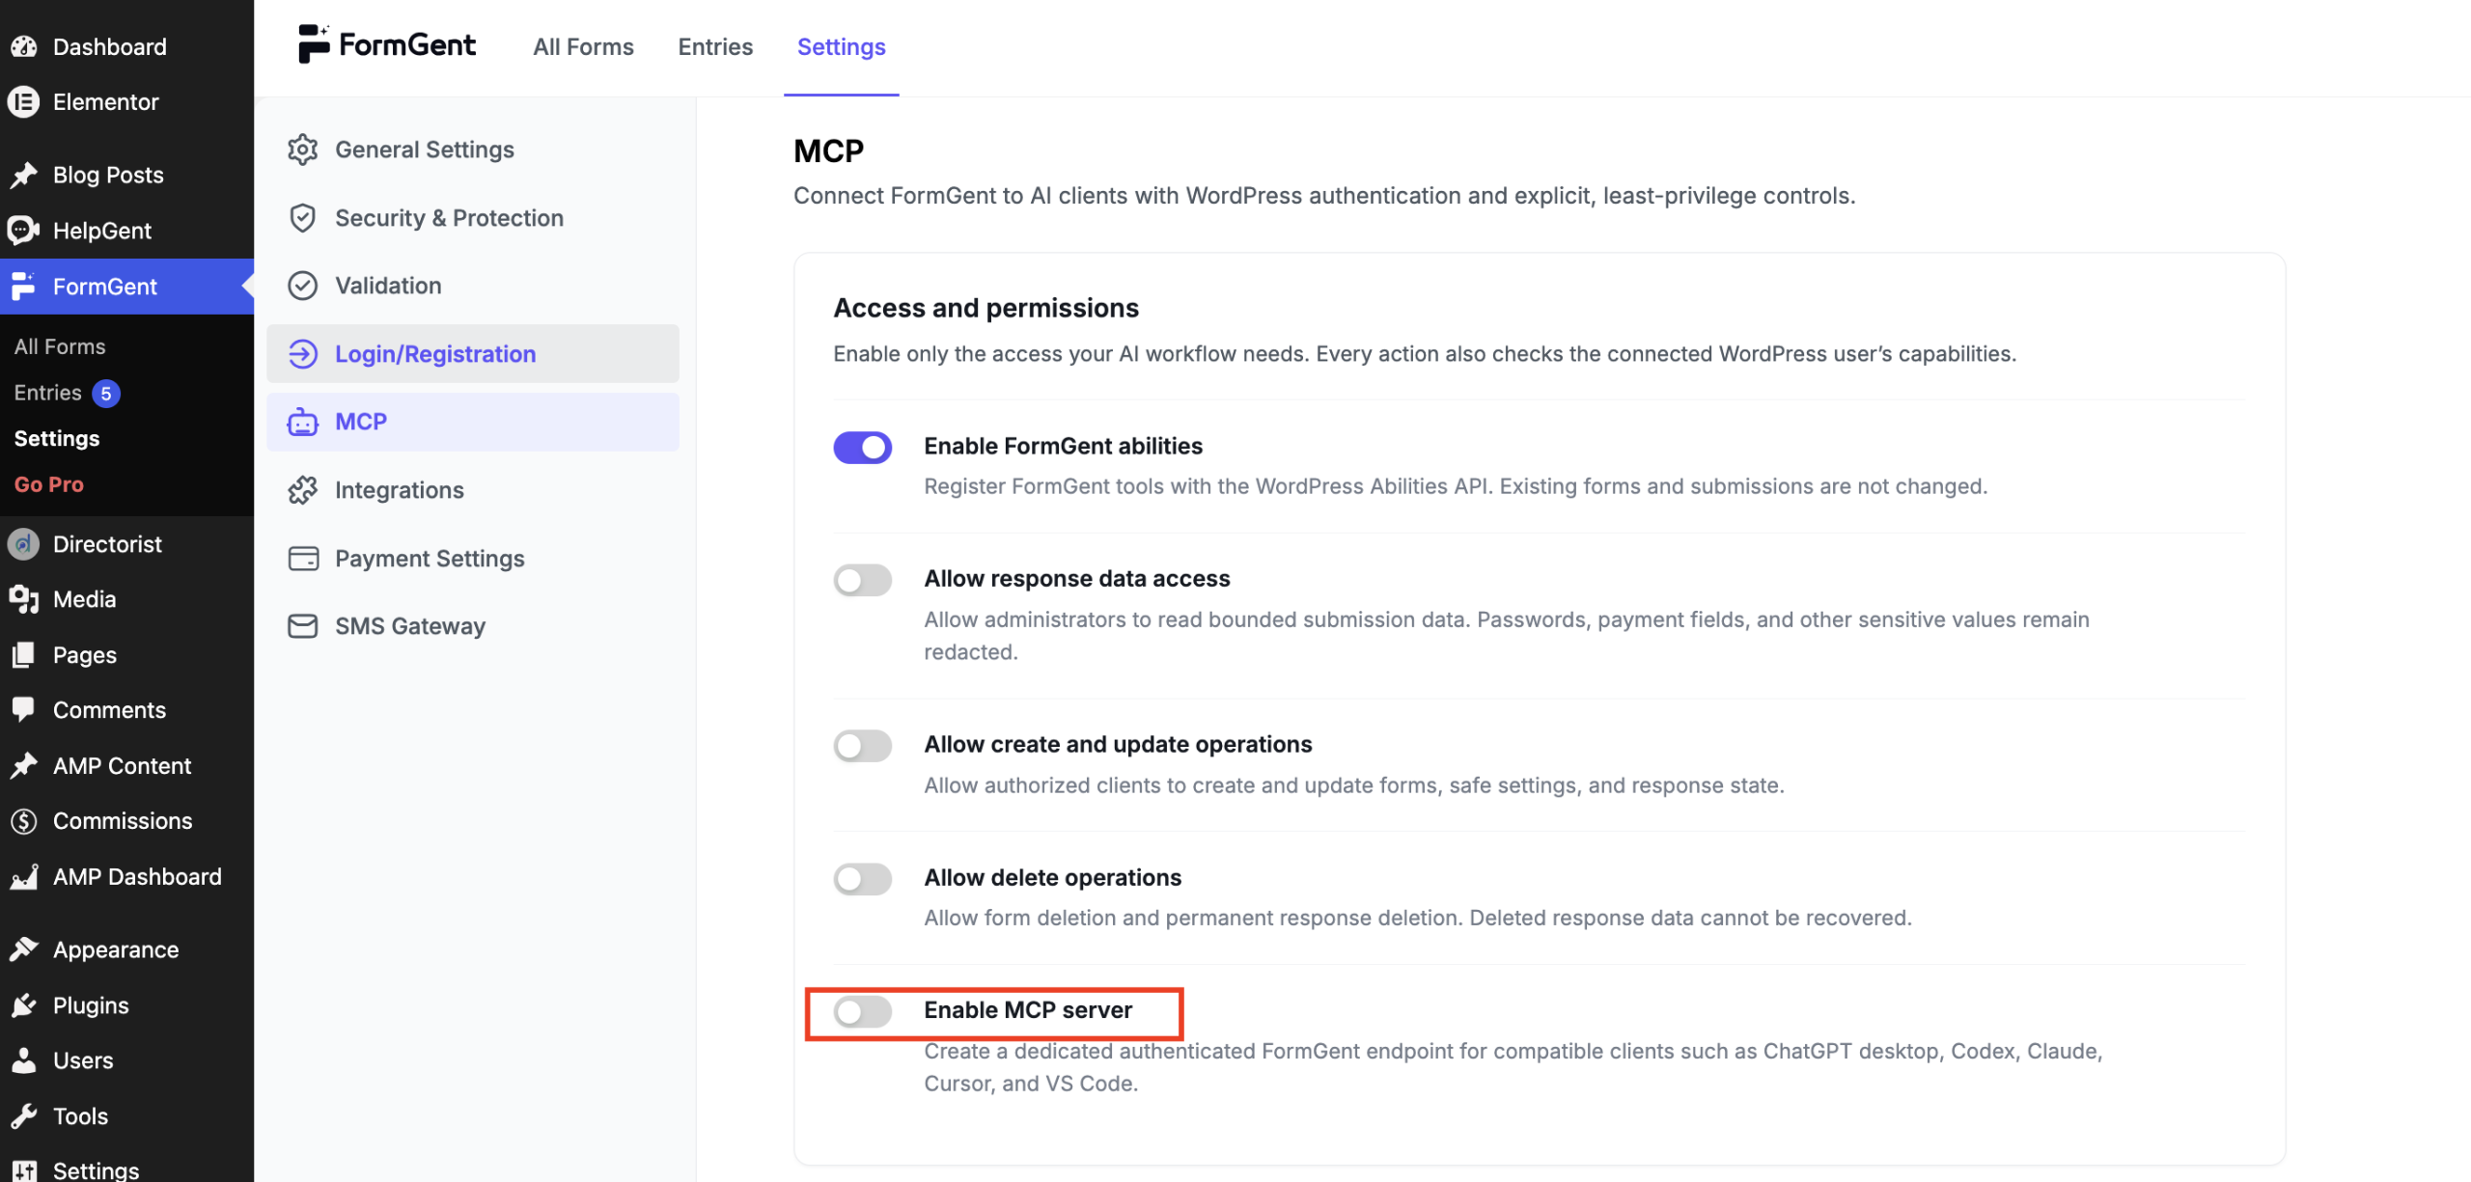The width and height of the screenshot is (2471, 1182).
Task: Select the MCP settings item
Action: pyautogui.click(x=473, y=422)
